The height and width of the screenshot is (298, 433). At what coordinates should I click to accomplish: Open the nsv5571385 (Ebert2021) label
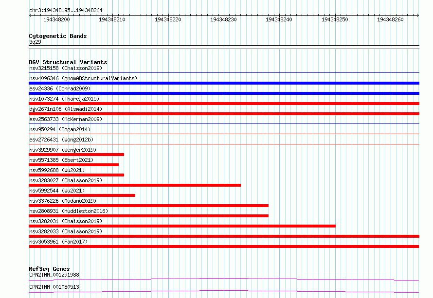[x=61, y=160]
